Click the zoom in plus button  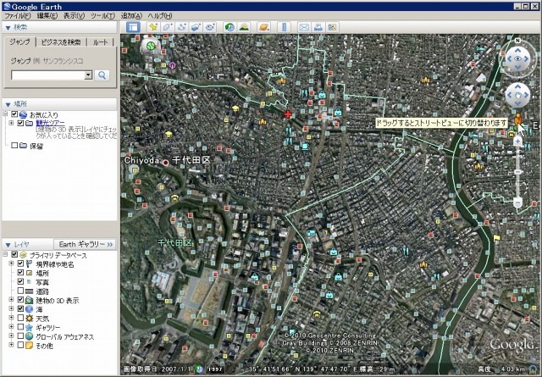click(517, 141)
